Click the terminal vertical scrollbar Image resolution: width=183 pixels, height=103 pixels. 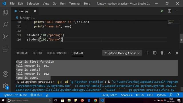click(182, 89)
